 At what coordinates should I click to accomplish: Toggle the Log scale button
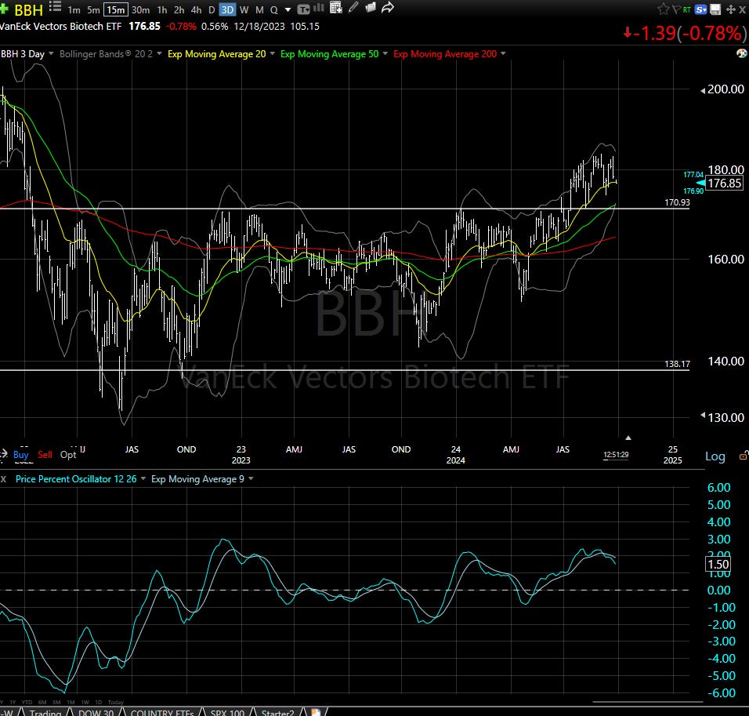click(x=715, y=456)
